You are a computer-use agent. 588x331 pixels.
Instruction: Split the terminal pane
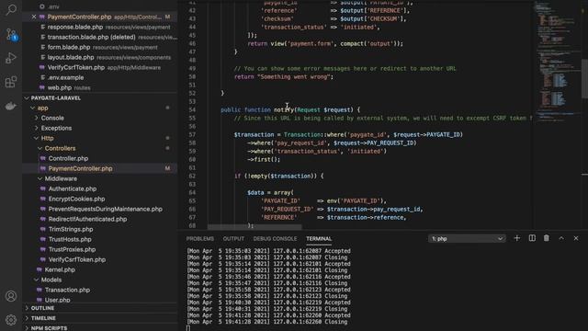(x=532, y=238)
